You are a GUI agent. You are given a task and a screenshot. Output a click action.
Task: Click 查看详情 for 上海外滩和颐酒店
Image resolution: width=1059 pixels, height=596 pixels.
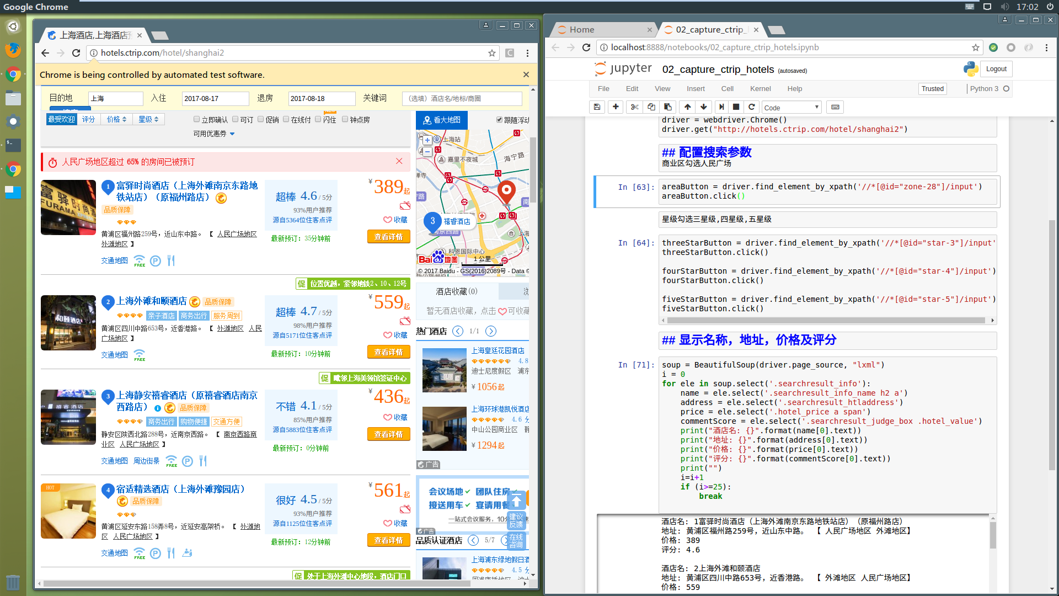pos(388,352)
